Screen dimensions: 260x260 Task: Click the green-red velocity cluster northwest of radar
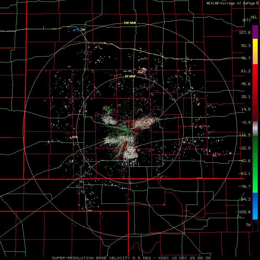tap(109, 109)
